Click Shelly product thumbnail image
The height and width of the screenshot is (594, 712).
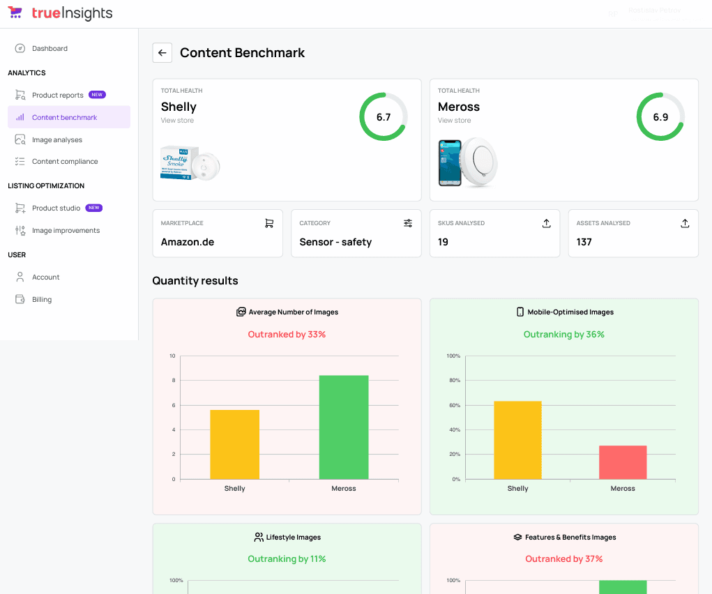pyautogui.click(x=190, y=163)
